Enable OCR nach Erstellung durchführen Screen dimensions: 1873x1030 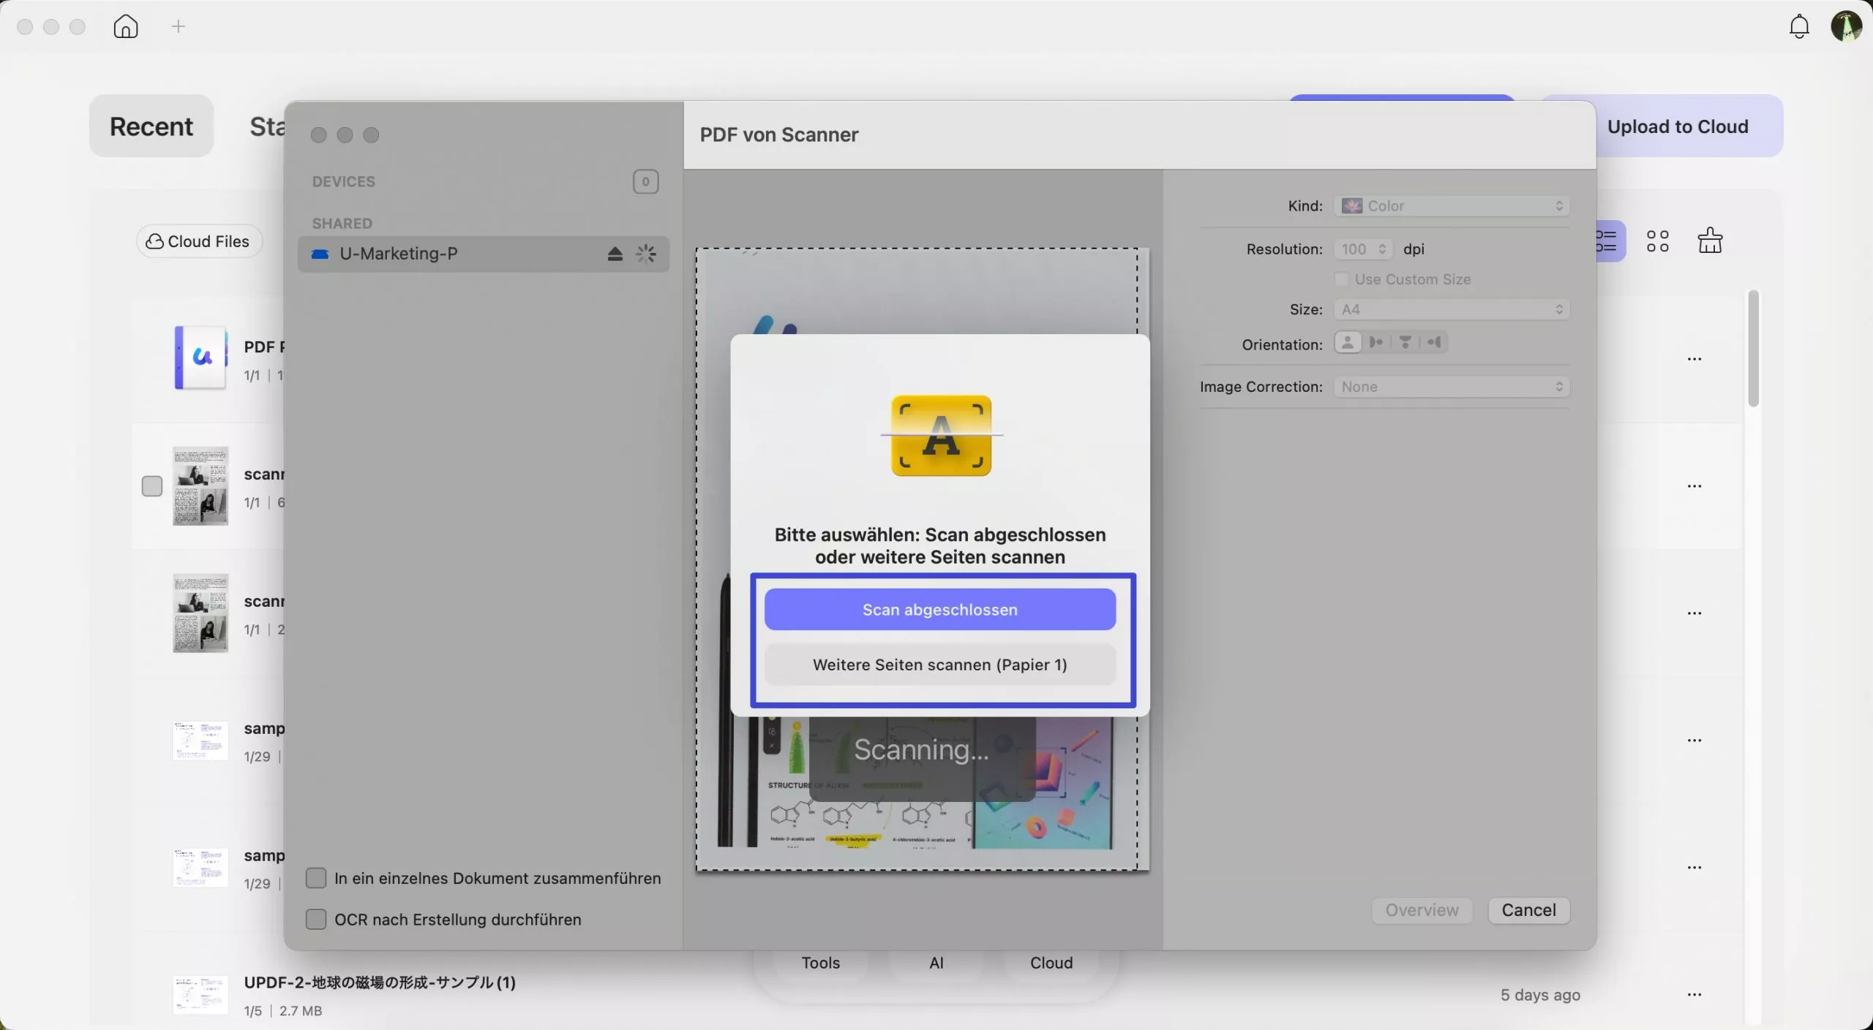[316, 919]
